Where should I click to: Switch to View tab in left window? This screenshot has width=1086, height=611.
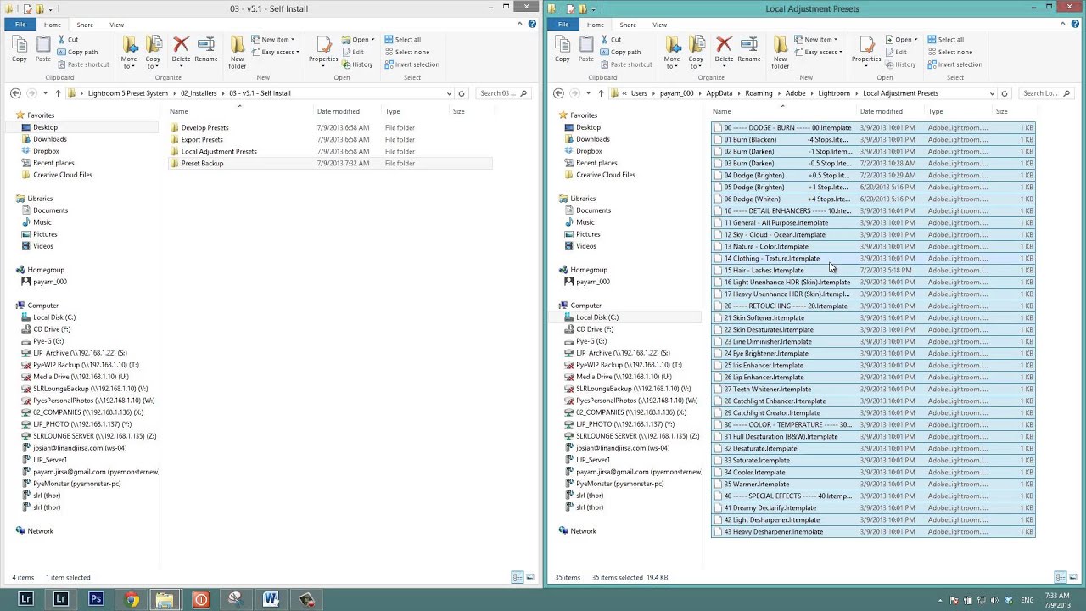click(x=116, y=25)
